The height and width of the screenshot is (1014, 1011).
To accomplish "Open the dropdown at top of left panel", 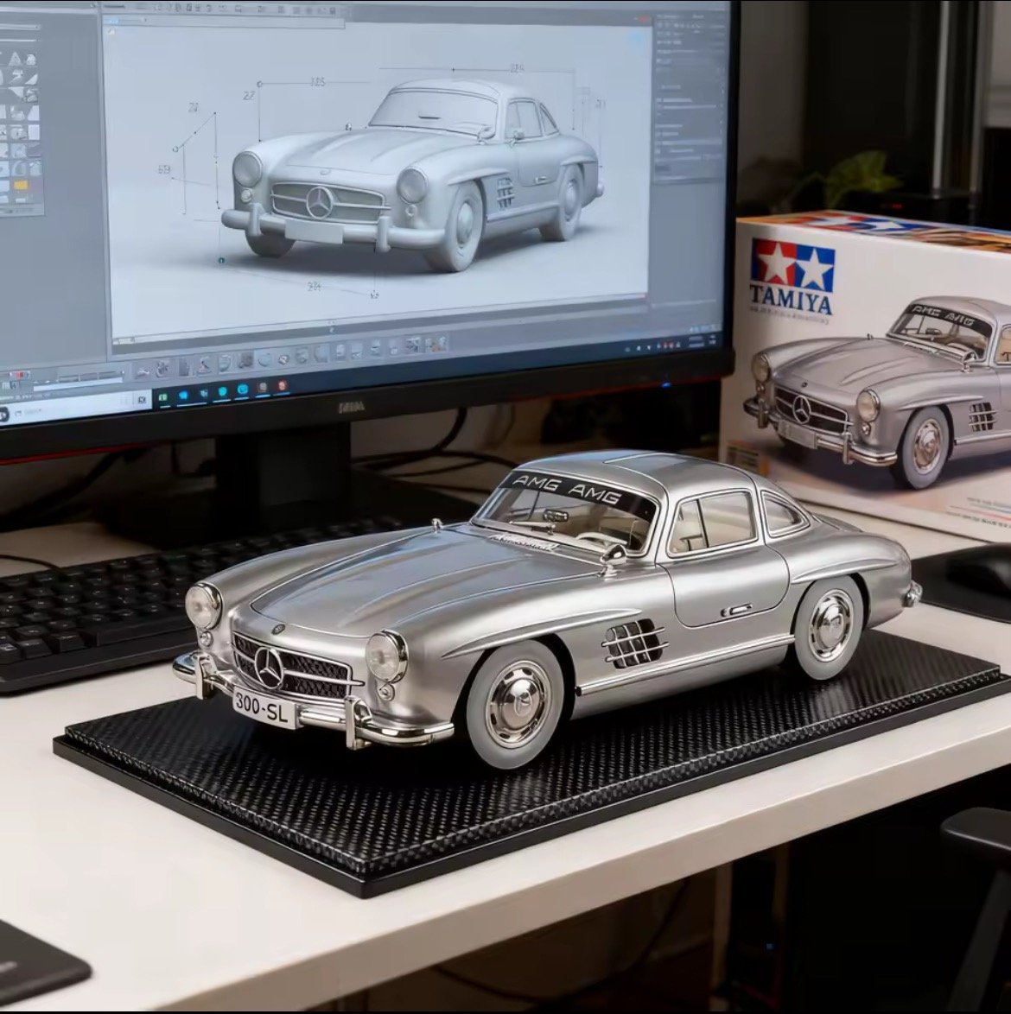I will [17, 27].
